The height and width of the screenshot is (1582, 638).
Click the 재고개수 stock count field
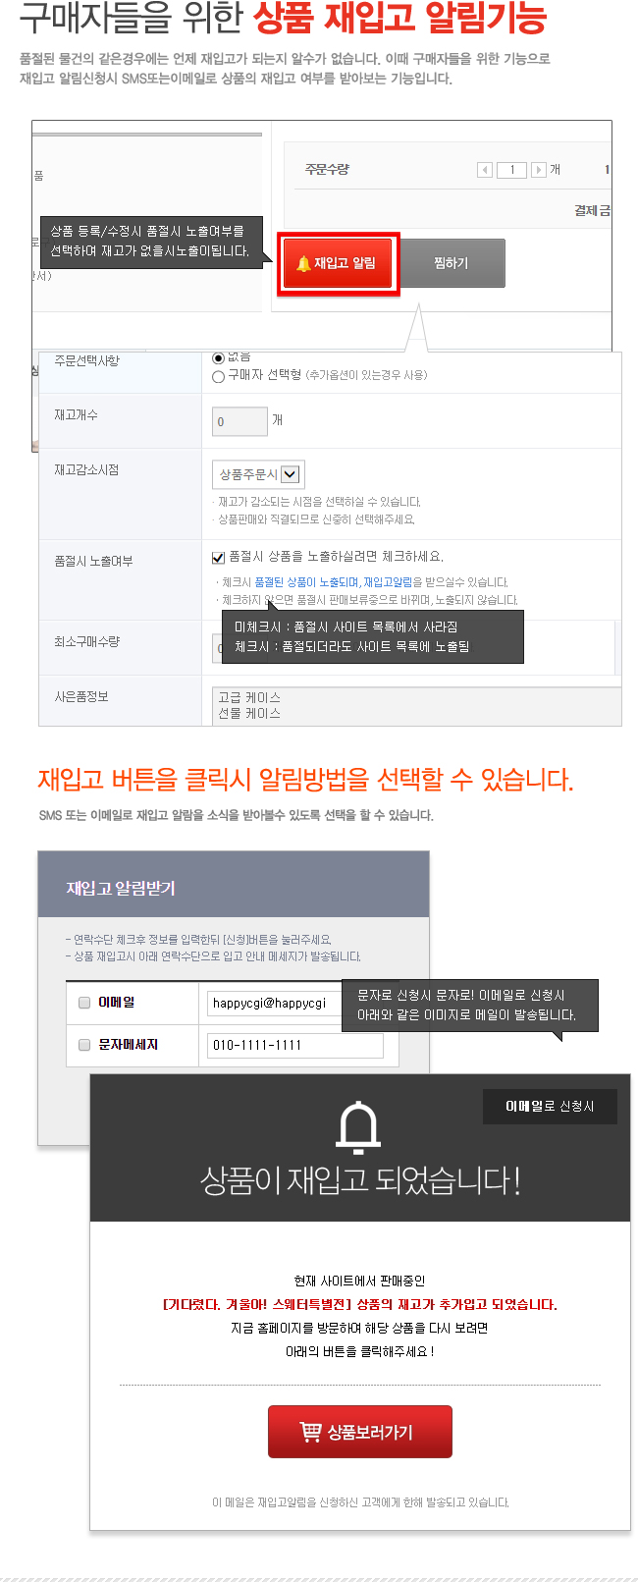coord(239,421)
